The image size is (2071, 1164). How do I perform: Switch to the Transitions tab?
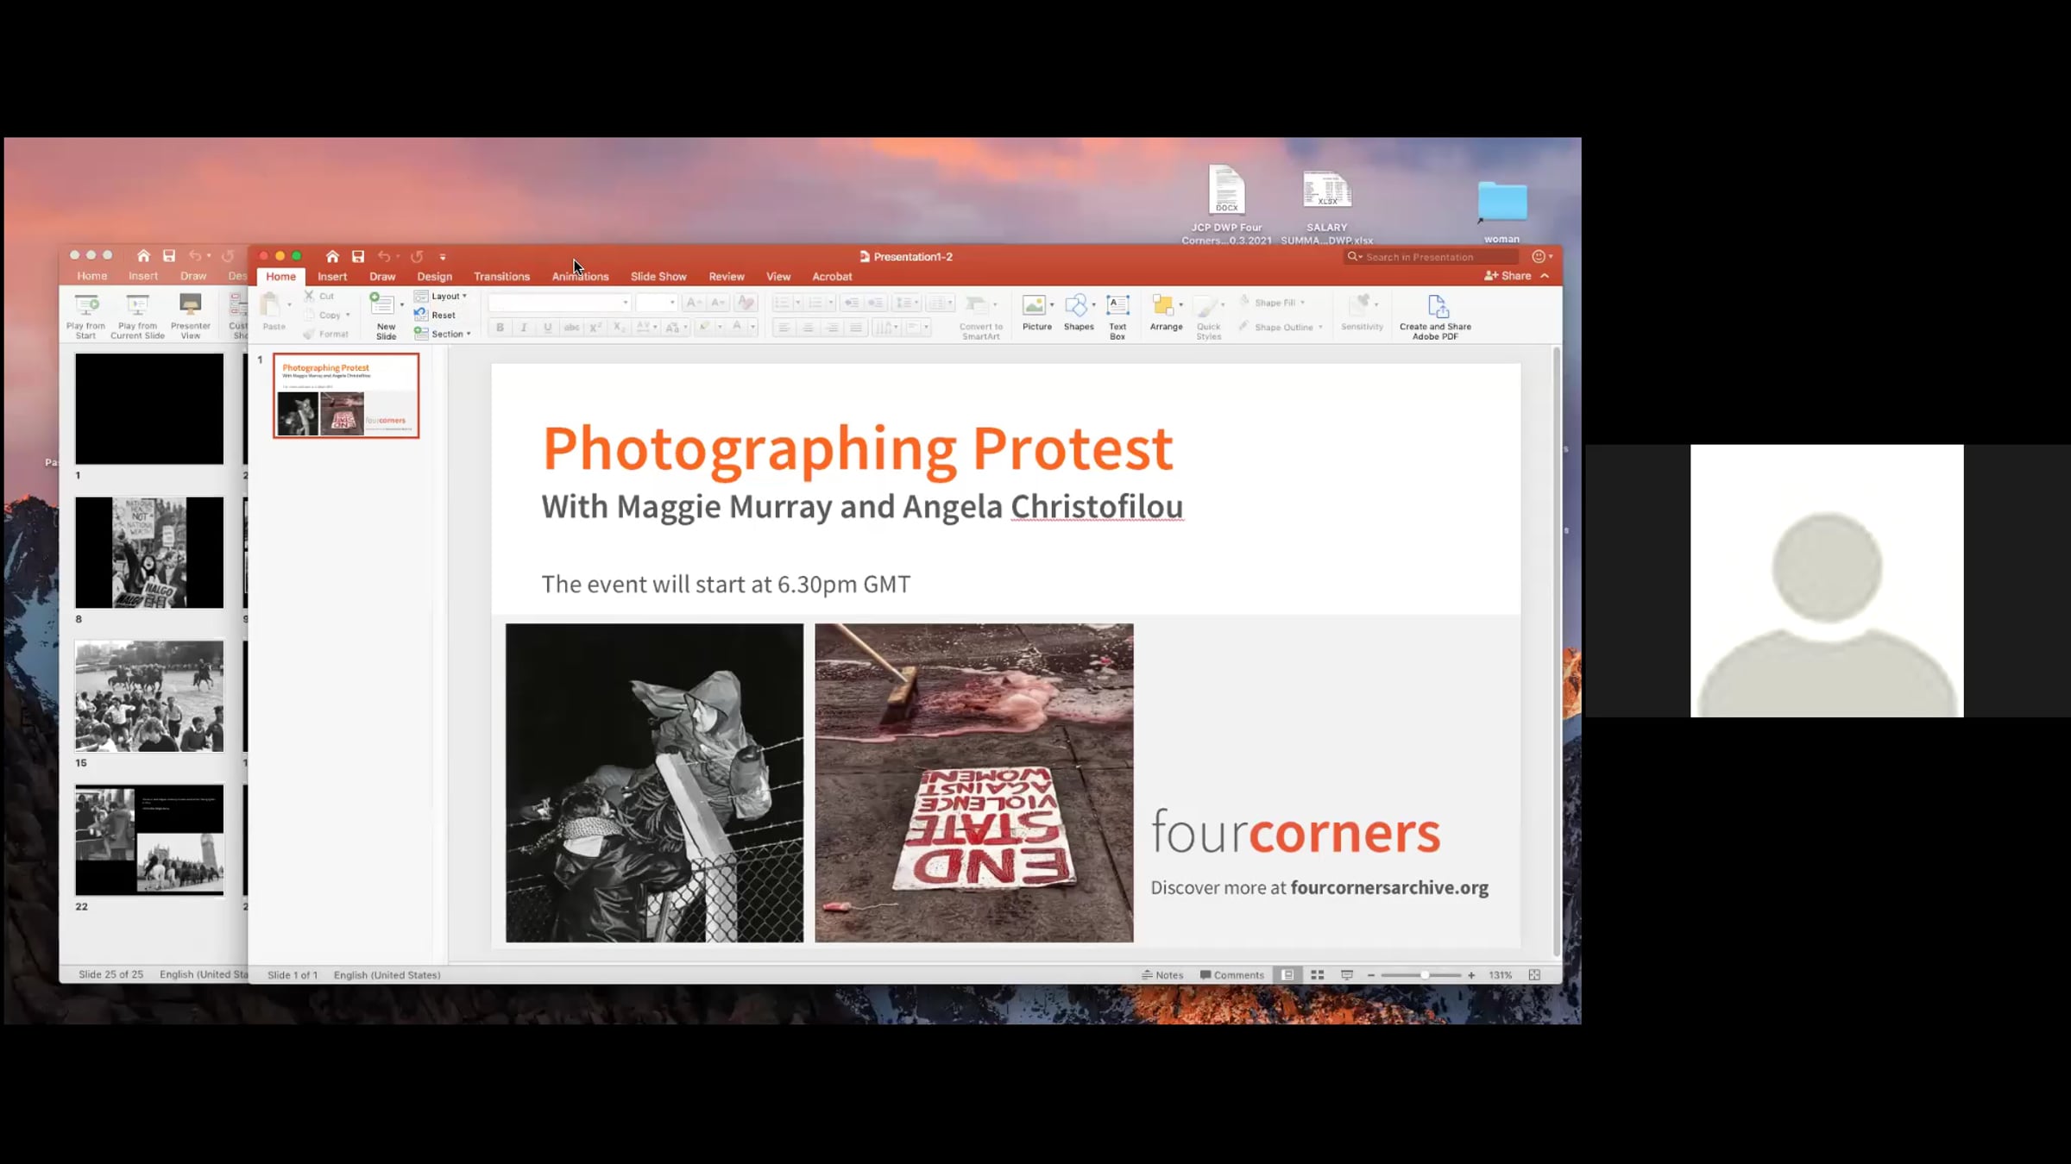click(501, 277)
